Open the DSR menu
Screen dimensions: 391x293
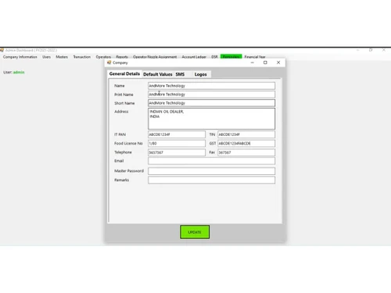click(x=214, y=57)
